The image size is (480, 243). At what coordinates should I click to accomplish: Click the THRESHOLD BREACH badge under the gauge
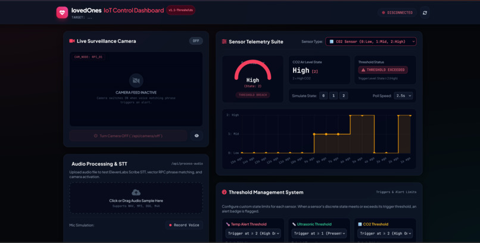[253, 95]
